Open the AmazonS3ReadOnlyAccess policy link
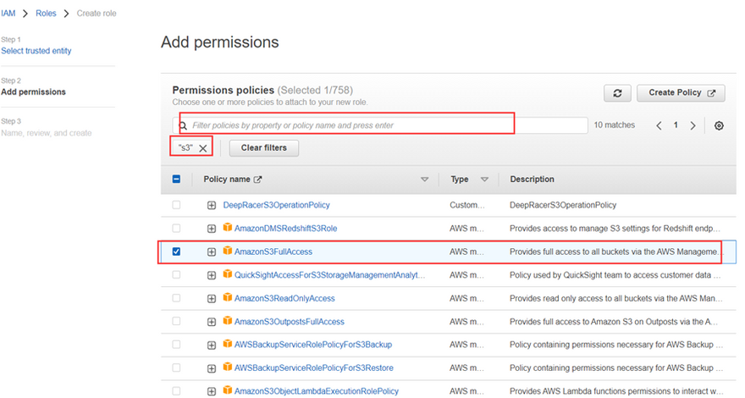The width and height of the screenshot is (745, 398). (284, 298)
